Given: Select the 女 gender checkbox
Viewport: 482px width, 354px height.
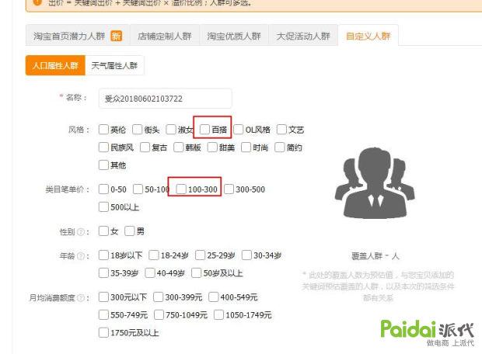Looking at the screenshot, I should coord(103,231).
